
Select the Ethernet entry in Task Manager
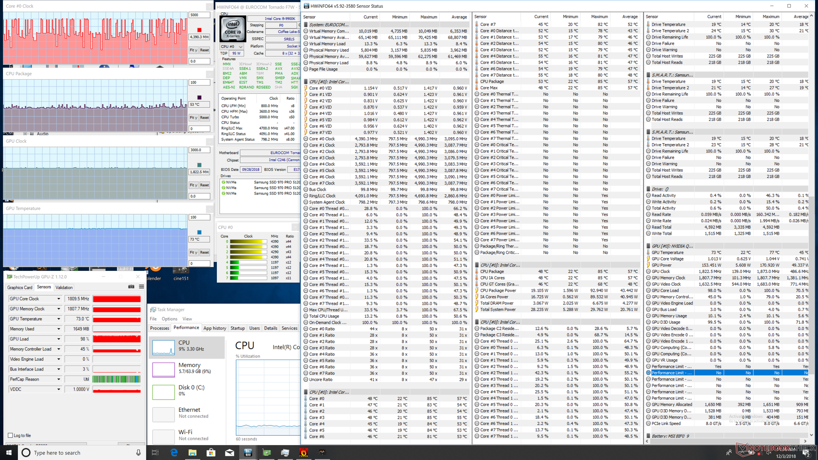click(x=187, y=413)
